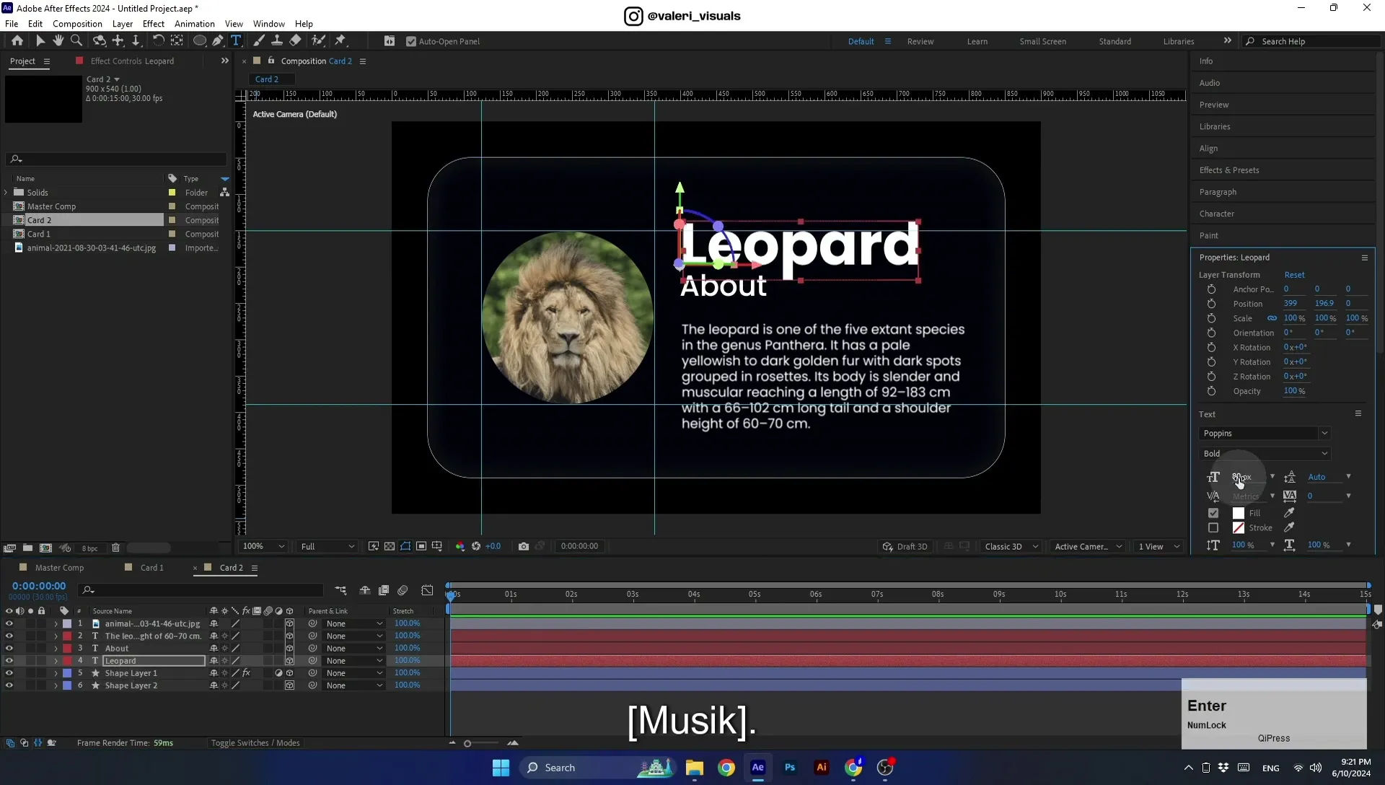
Task: Click the Fill eyedropper icon
Action: (1289, 513)
